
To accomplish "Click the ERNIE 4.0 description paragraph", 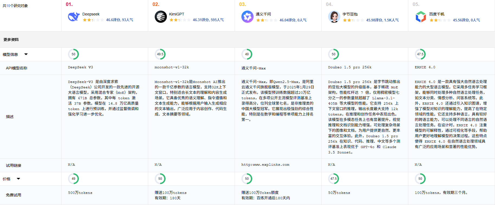I will pyautogui.click(x=451, y=114).
